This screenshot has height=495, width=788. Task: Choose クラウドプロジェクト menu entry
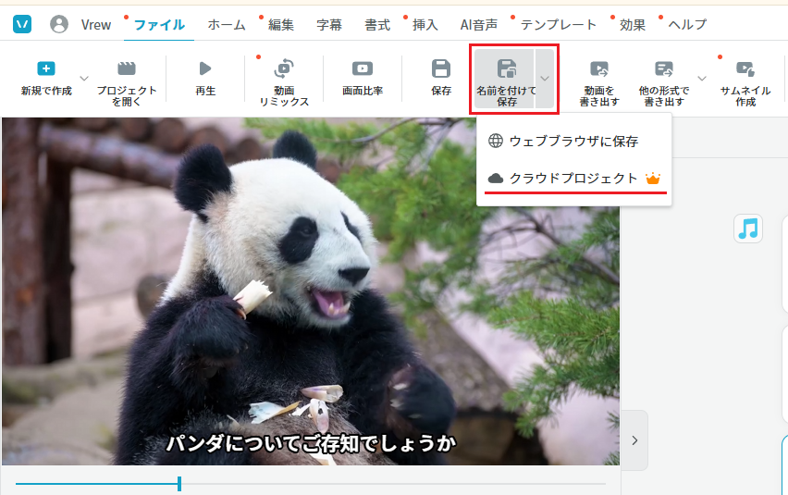tap(574, 179)
